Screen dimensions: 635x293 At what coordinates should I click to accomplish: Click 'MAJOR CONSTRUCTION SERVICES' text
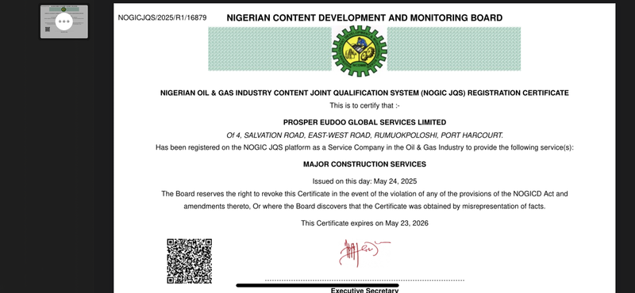pos(364,164)
